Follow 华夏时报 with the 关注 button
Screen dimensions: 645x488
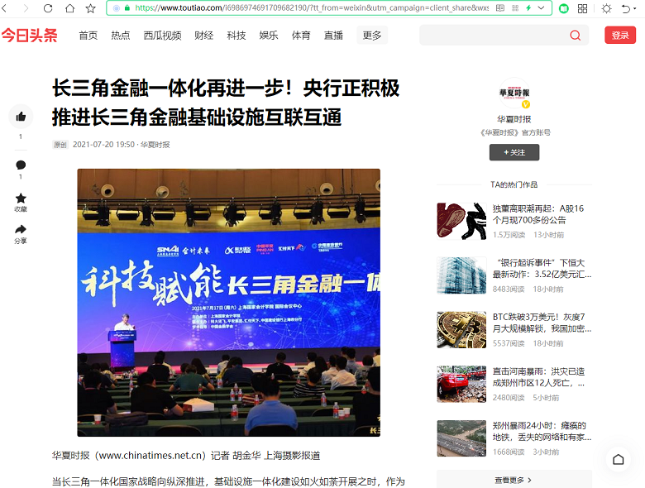(x=514, y=152)
